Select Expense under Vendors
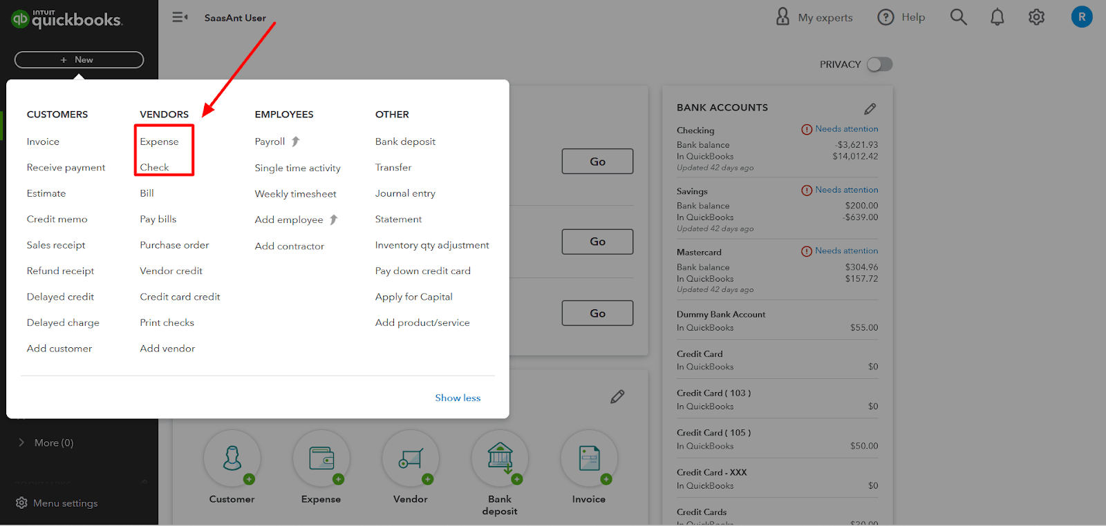Screen dimensions: 1106x526 pyautogui.click(x=159, y=142)
